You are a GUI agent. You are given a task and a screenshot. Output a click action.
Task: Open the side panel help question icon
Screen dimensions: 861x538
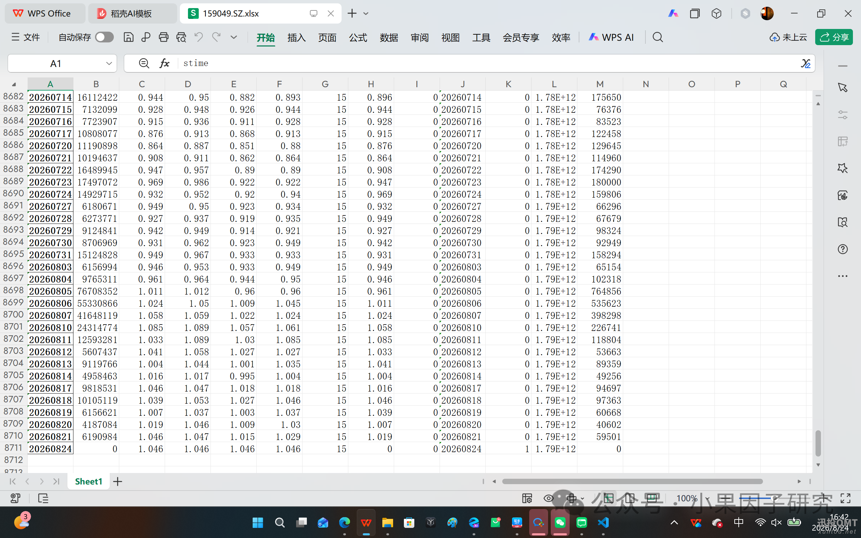pyautogui.click(x=842, y=249)
